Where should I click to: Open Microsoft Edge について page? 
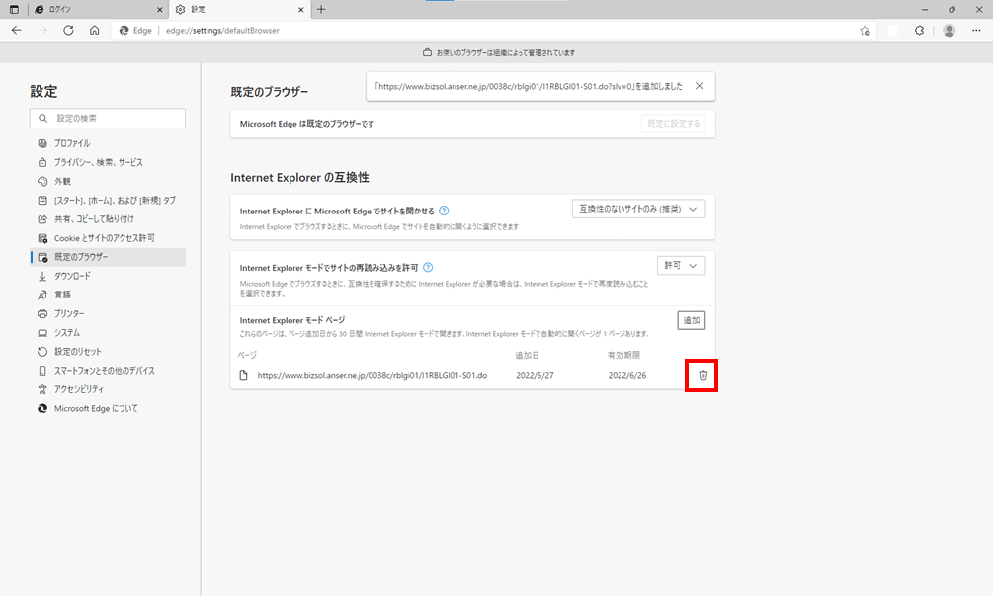pyautogui.click(x=108, y=408)
